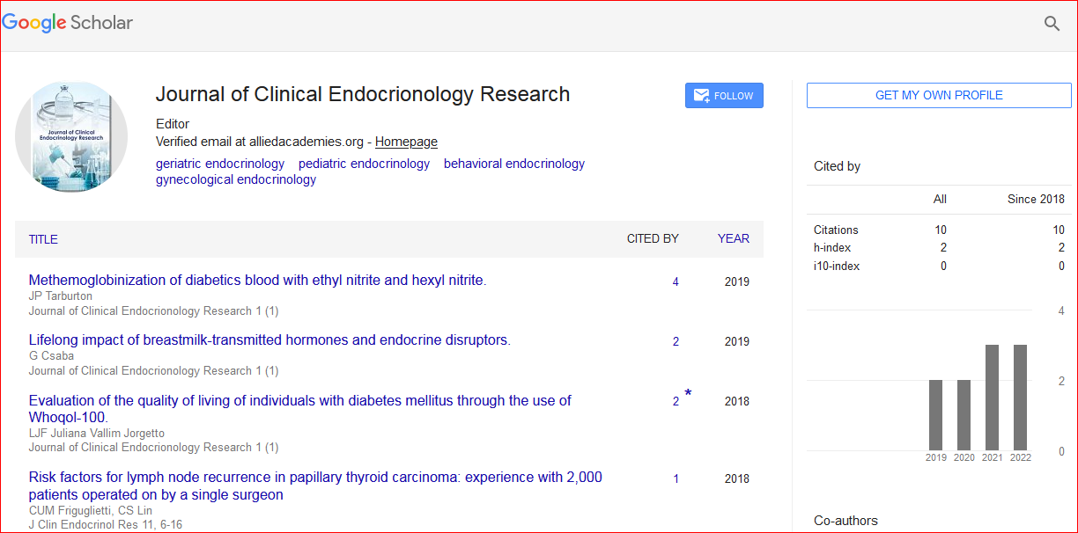
Task: Click the asterisk next to citation count
Action: 688,394
